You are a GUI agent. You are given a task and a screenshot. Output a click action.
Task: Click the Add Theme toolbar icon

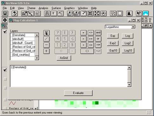tap(14, 14)
